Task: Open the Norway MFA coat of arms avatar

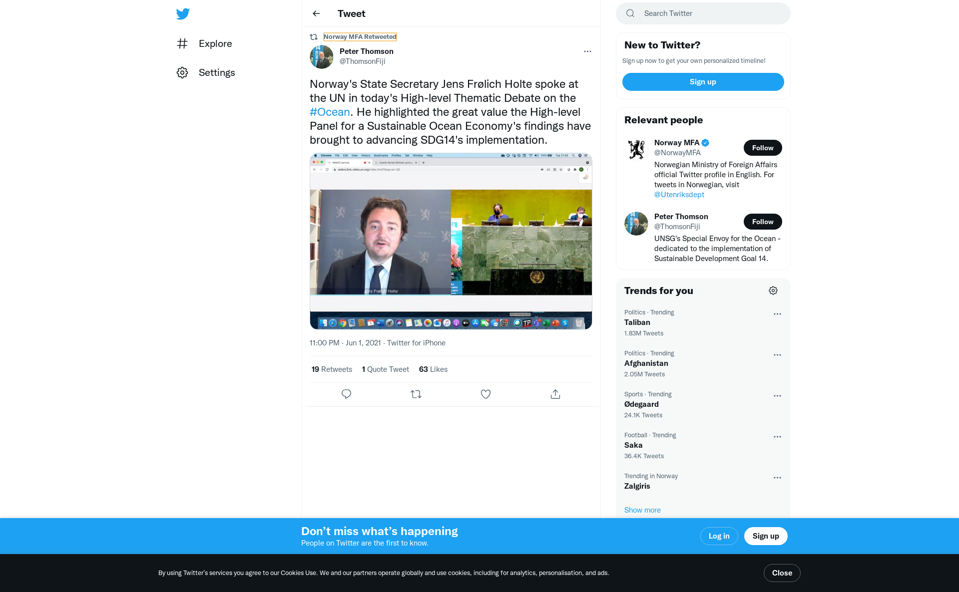Action: pyautogui.click(x=636, y=150)
